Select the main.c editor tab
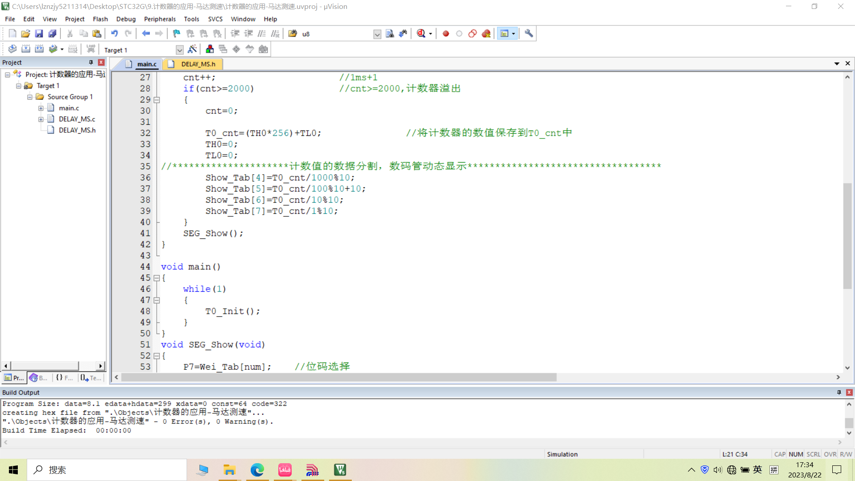Screen dimensions: 855x481 pyautogui.click(x=142, y=64)
